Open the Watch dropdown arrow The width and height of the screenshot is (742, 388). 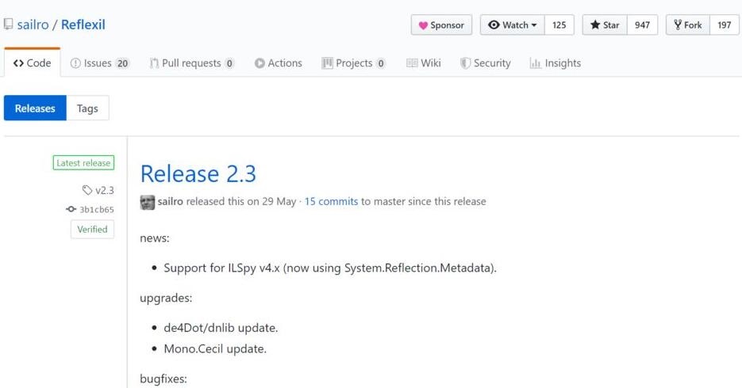tap(534, 25)
